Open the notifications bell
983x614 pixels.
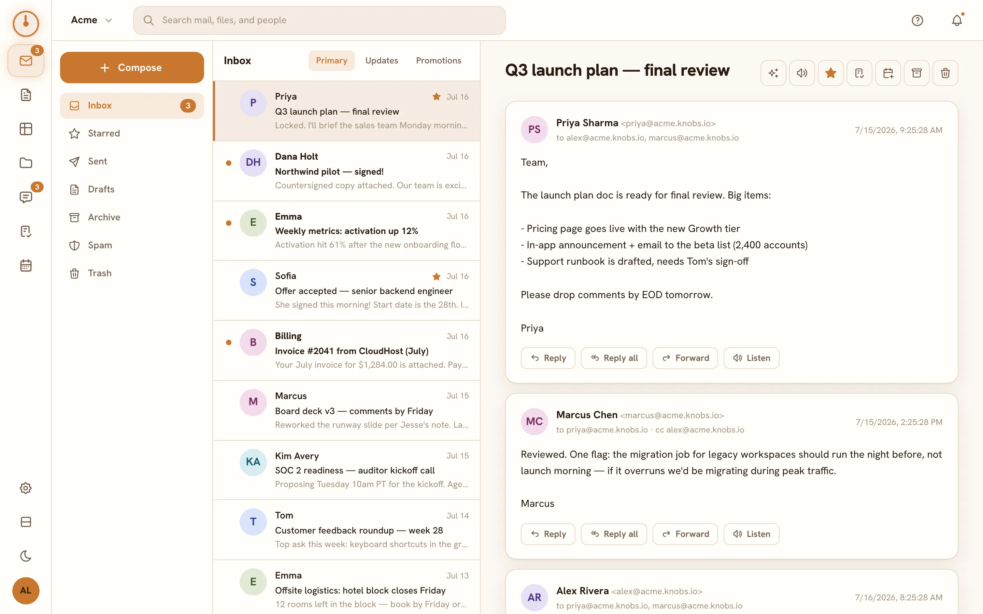(x=957, y=20)
